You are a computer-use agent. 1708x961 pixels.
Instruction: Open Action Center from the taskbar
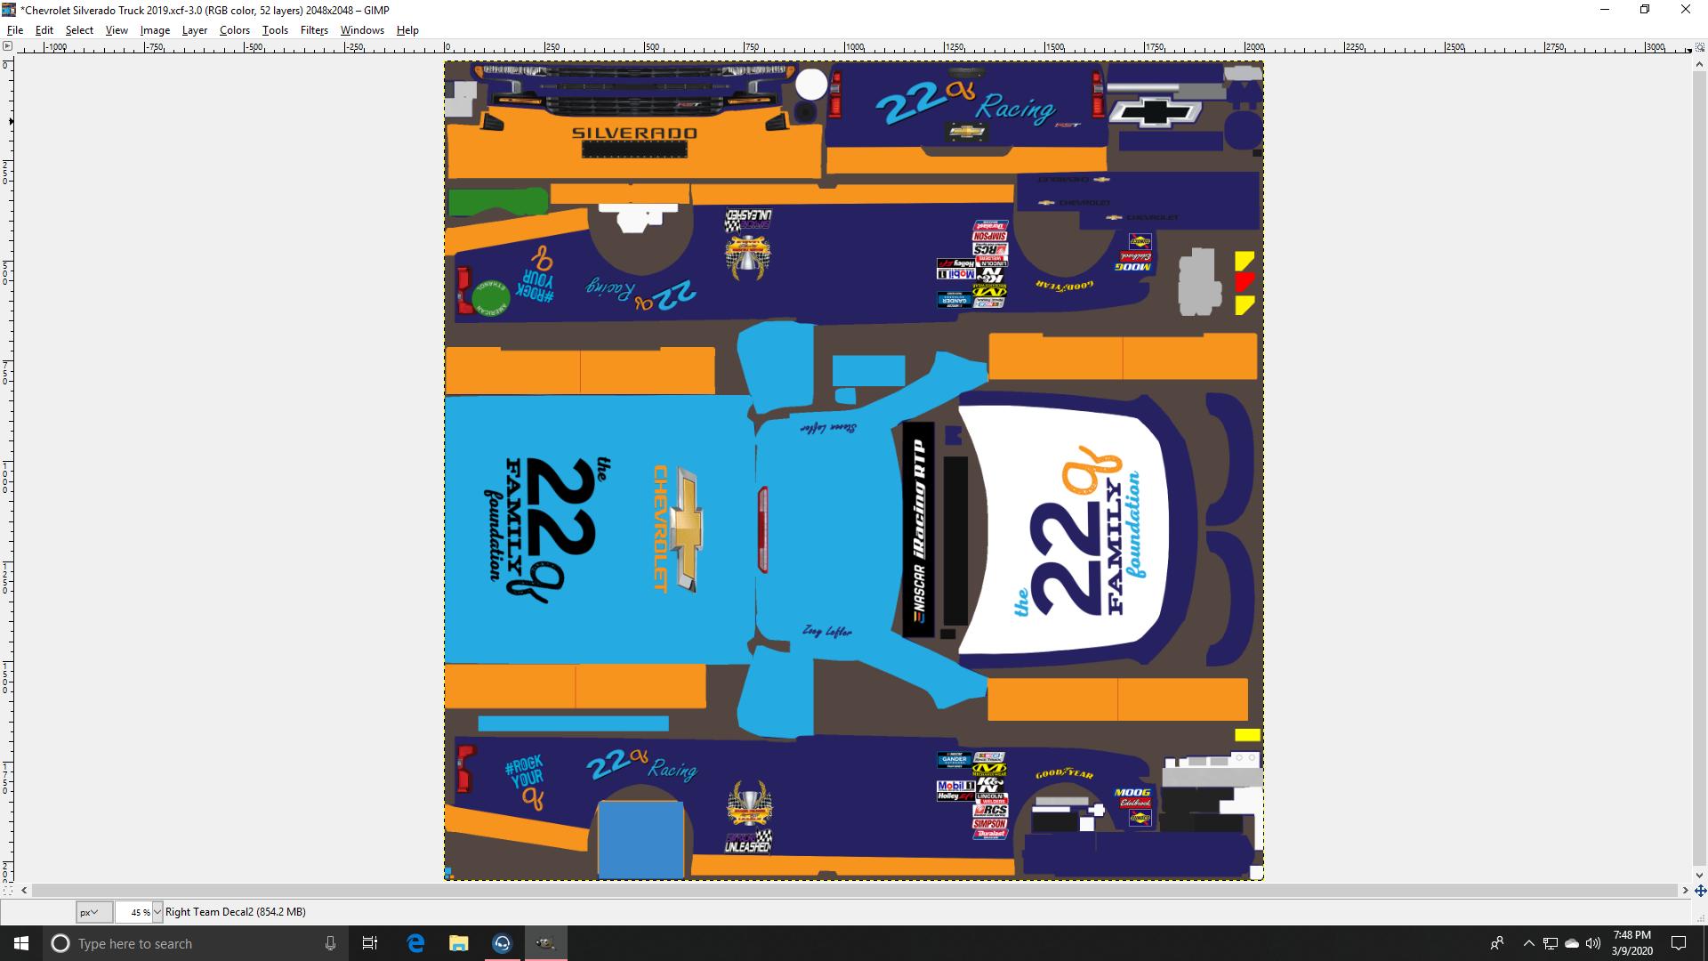(x=1680, y=943)
